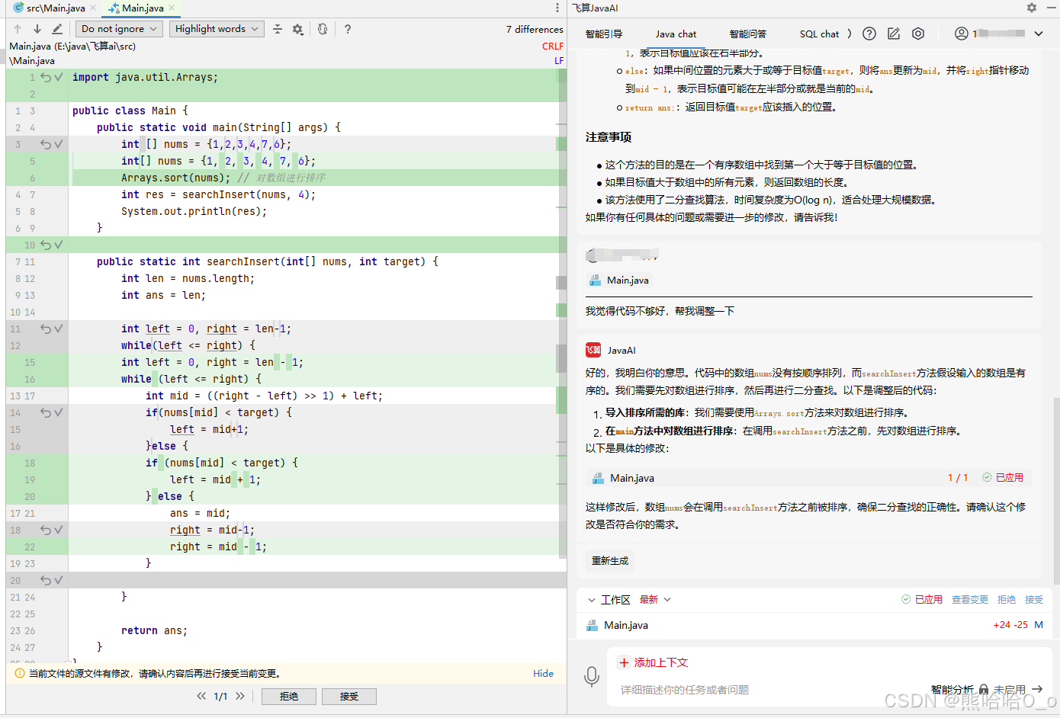Click Main.java code block in AI reply
This screenshot has height=718, width=1060.
[x=809, y=478]
